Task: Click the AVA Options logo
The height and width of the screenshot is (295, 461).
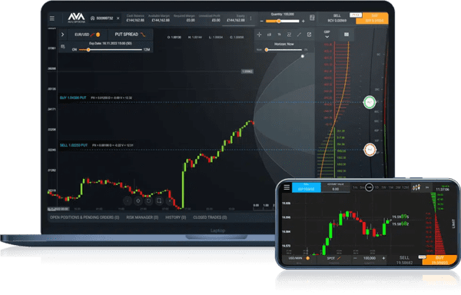Action: click(76, 18)
